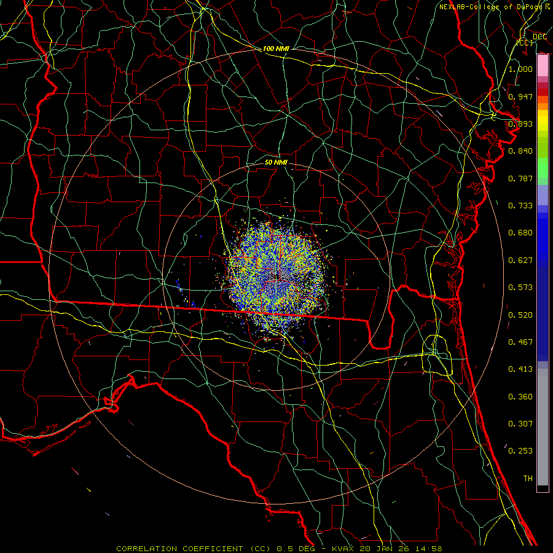553x553 pixels.
Task: Click the "CORRELATION COEFFICIENT (CC)" caption text
Action: 194,549
